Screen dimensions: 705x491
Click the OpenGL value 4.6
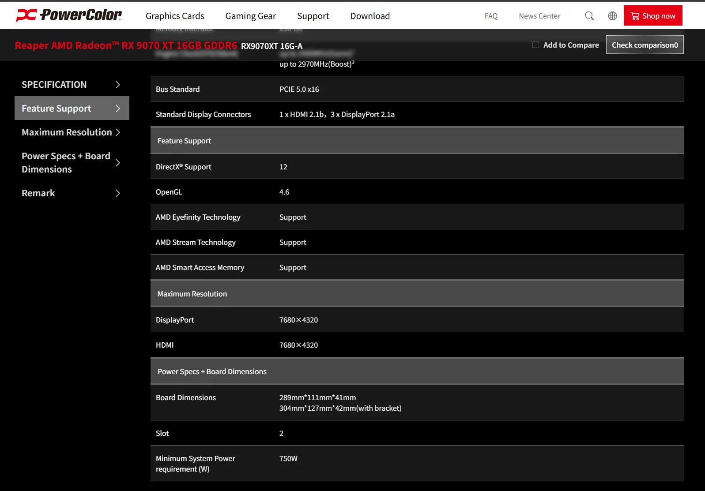tap(284, 192)
